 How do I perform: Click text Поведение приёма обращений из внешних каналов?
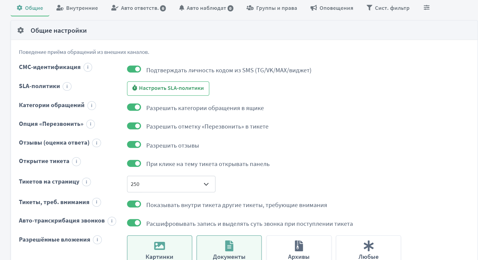84,52
